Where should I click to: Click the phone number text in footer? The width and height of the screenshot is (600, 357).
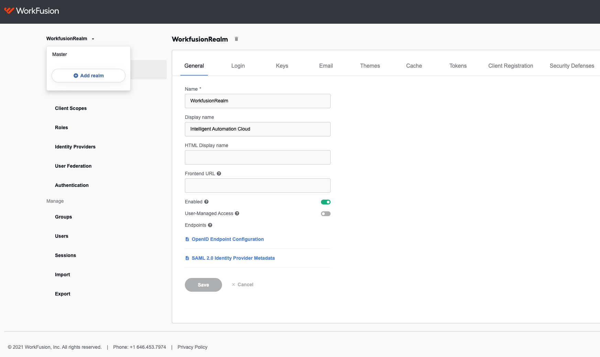pos(140,347)
